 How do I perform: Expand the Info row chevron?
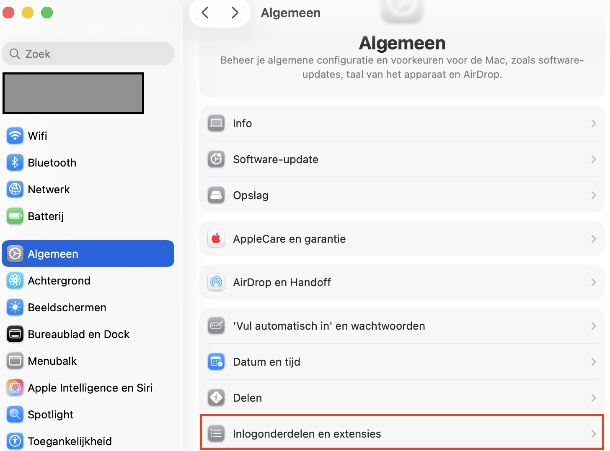pyautogui.click(x=593, y=123)
